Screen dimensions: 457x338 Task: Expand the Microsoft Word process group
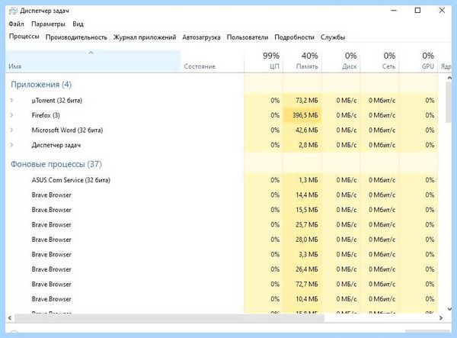pos(11,130)
